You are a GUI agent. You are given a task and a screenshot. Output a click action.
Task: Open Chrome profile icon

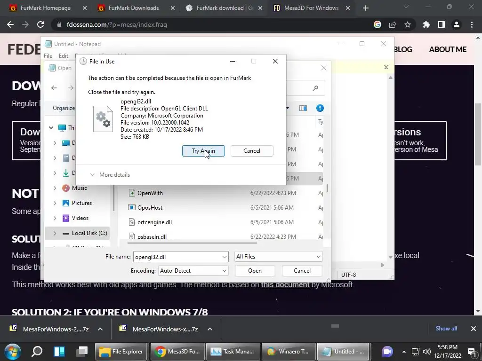coord(457,24)
